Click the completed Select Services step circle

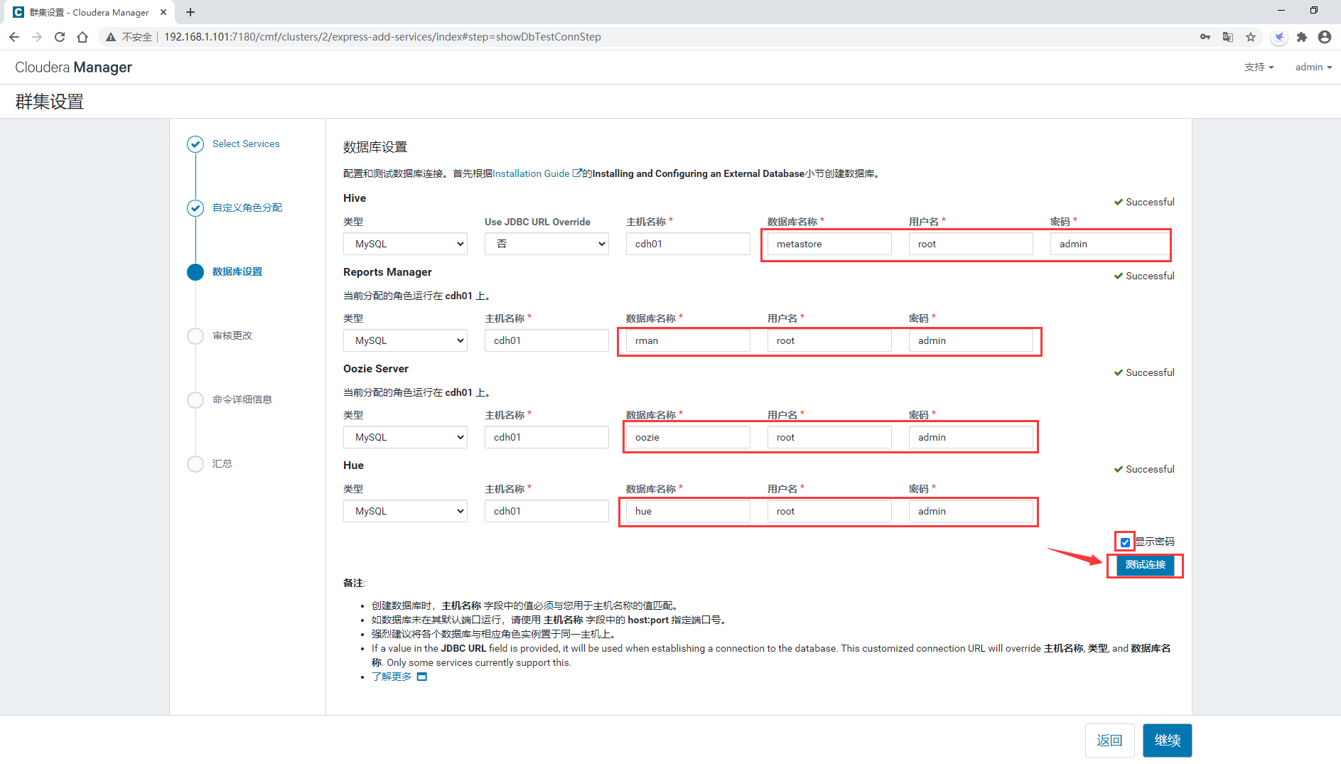(195, 144)
